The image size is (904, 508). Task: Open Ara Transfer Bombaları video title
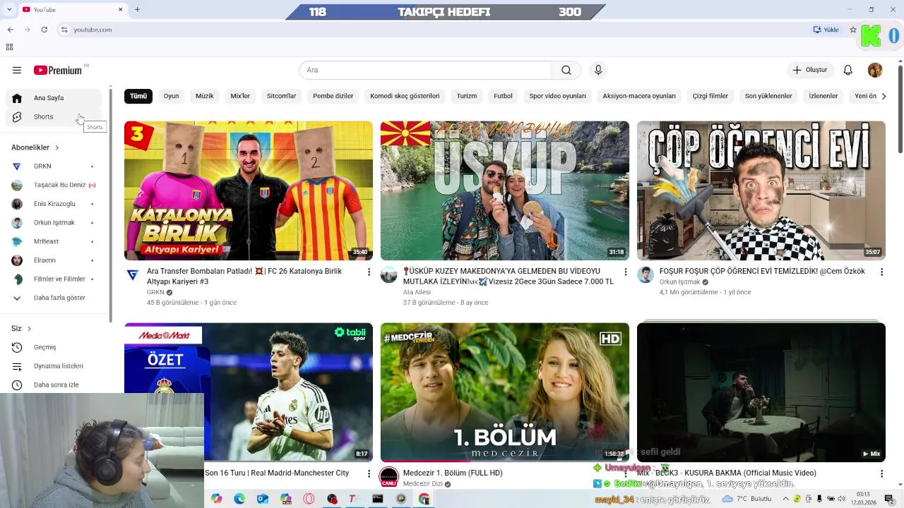244,276
